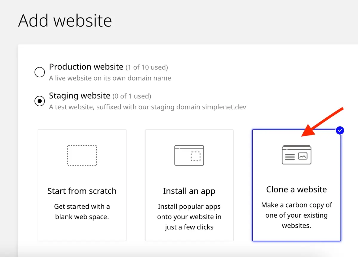Click 'A live website on its own domain name'
The height and width of the screenshot is (257, 358).
point(110,78)
